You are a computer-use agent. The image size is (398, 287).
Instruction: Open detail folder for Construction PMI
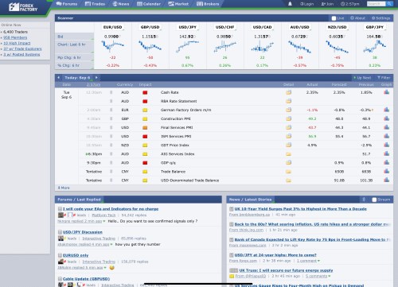[x=288, y=118]
